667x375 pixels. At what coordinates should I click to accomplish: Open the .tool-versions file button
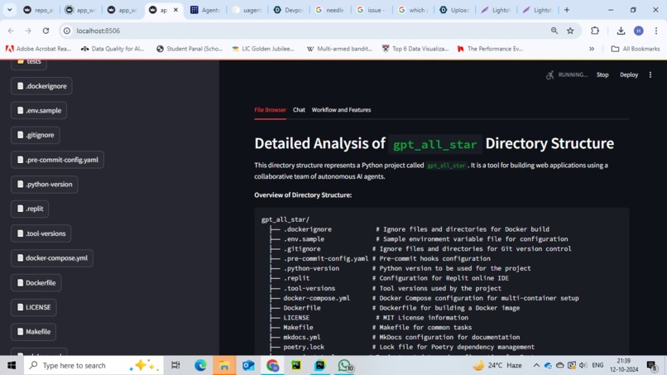click(x=41, y=233)
